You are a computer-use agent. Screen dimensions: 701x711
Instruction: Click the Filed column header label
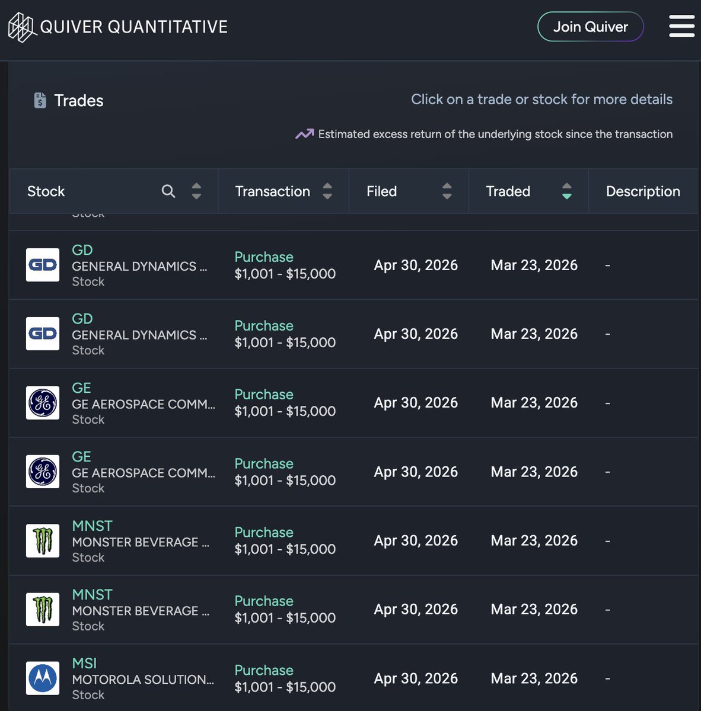381,191
